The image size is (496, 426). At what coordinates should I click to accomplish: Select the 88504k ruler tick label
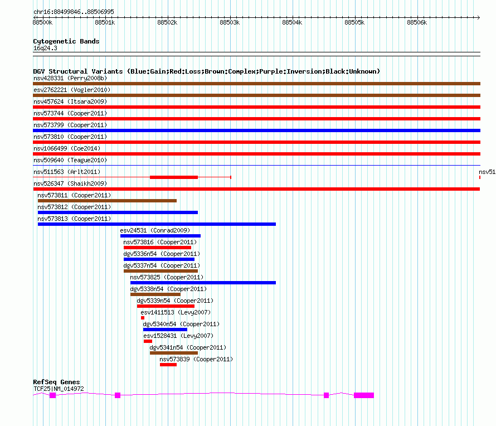pos(292,22)
